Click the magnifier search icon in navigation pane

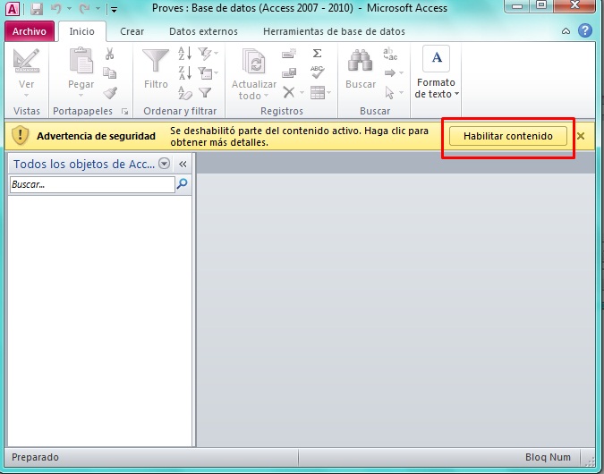tap(183, 184)
